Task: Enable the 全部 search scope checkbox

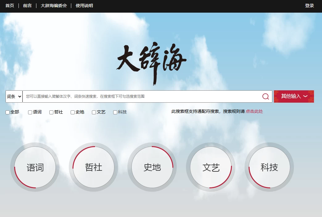Action: [7, 112]
